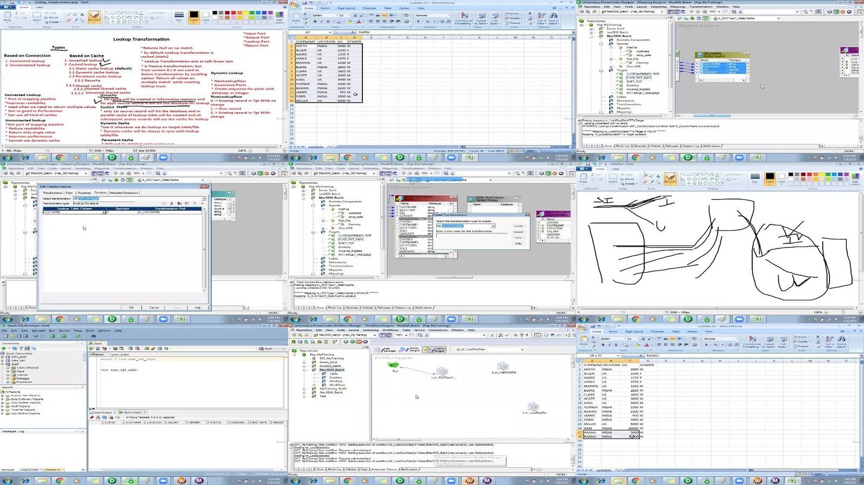This screenshot has width=864, height=485.
Task: Click the New file icon in SQL Developer main toolbar
Action: pyautogui.click(x=6, y=336)
